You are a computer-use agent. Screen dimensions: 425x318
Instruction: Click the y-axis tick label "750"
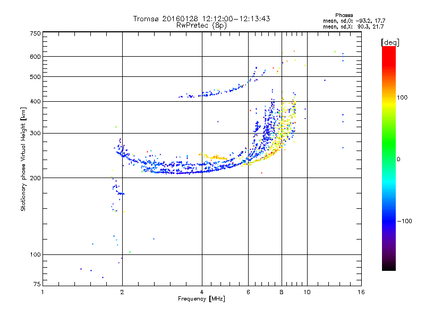coord(35,33)
